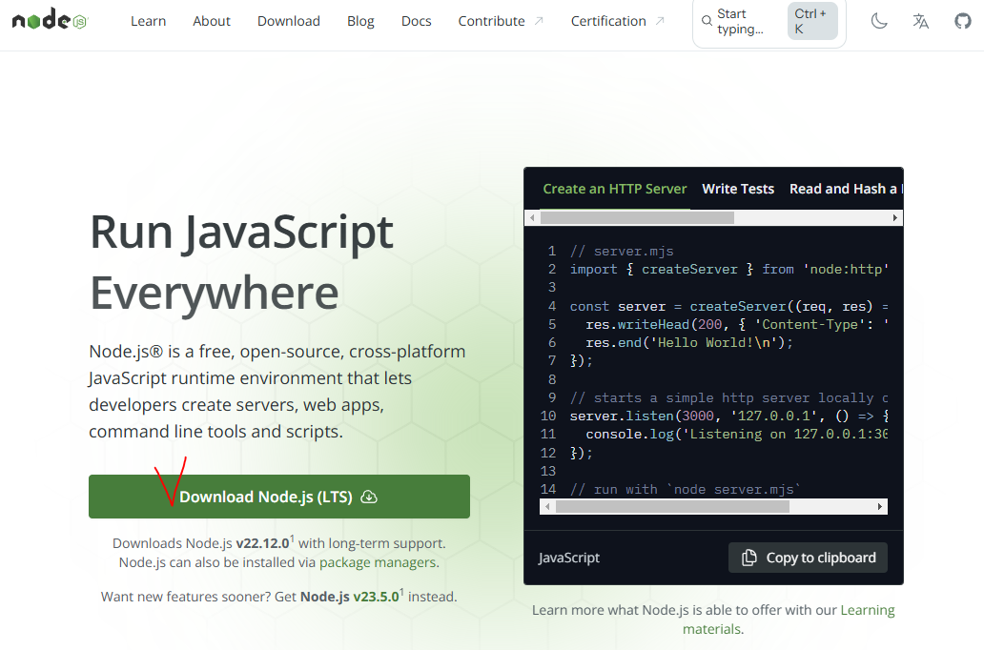
Task: Click the v22.12.0 version text
Action: coord(262,543)
